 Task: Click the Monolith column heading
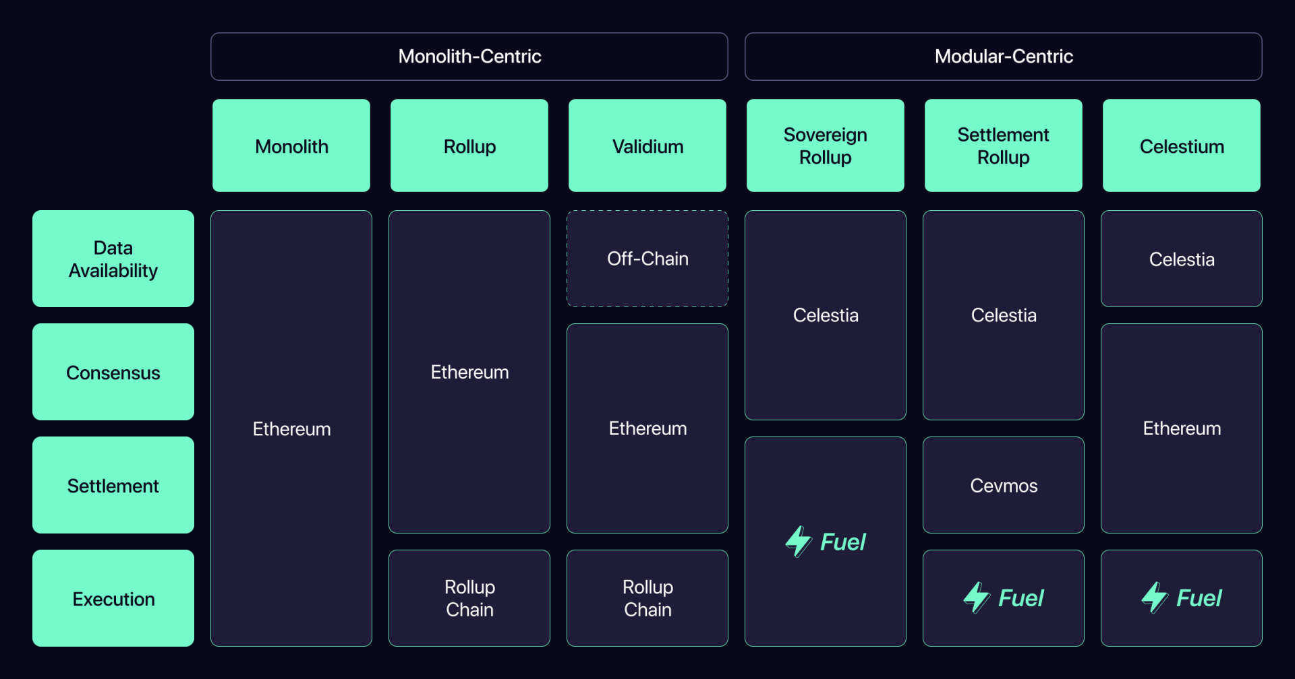(291, 145)
